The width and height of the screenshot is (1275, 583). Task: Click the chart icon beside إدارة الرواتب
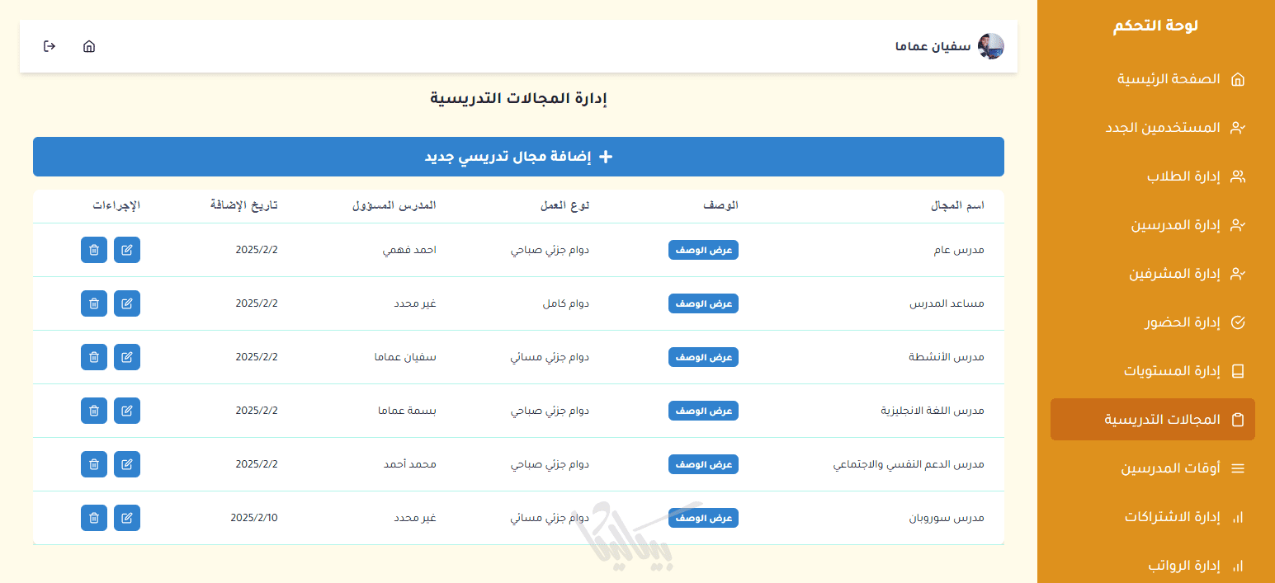click(x=1237, y=566)
